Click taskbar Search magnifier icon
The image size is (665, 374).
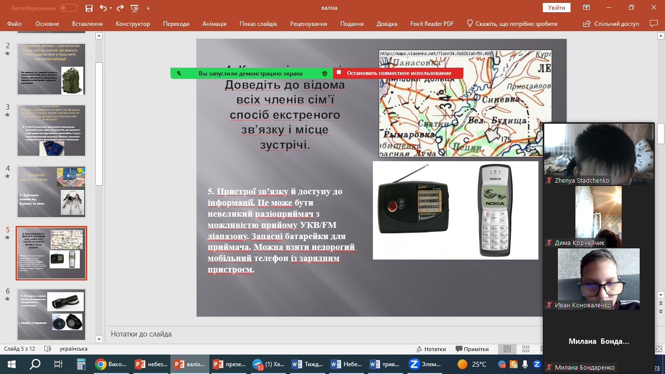tap(35, 364)
